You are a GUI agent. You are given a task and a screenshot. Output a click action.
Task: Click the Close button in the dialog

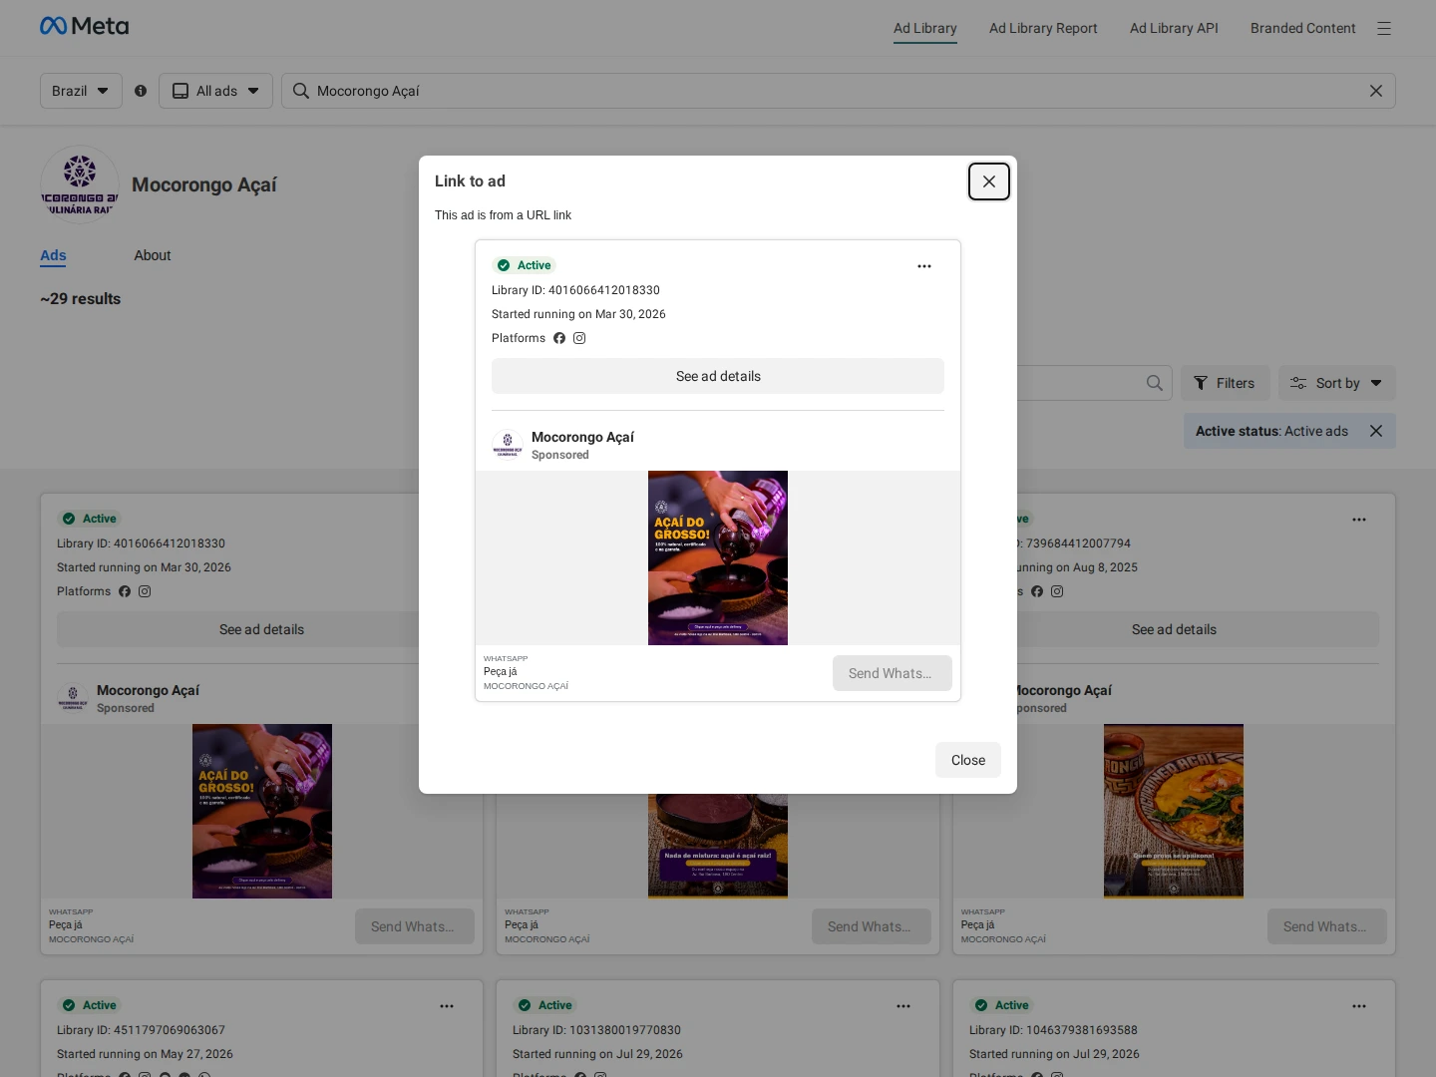click(x=968, y=760)
